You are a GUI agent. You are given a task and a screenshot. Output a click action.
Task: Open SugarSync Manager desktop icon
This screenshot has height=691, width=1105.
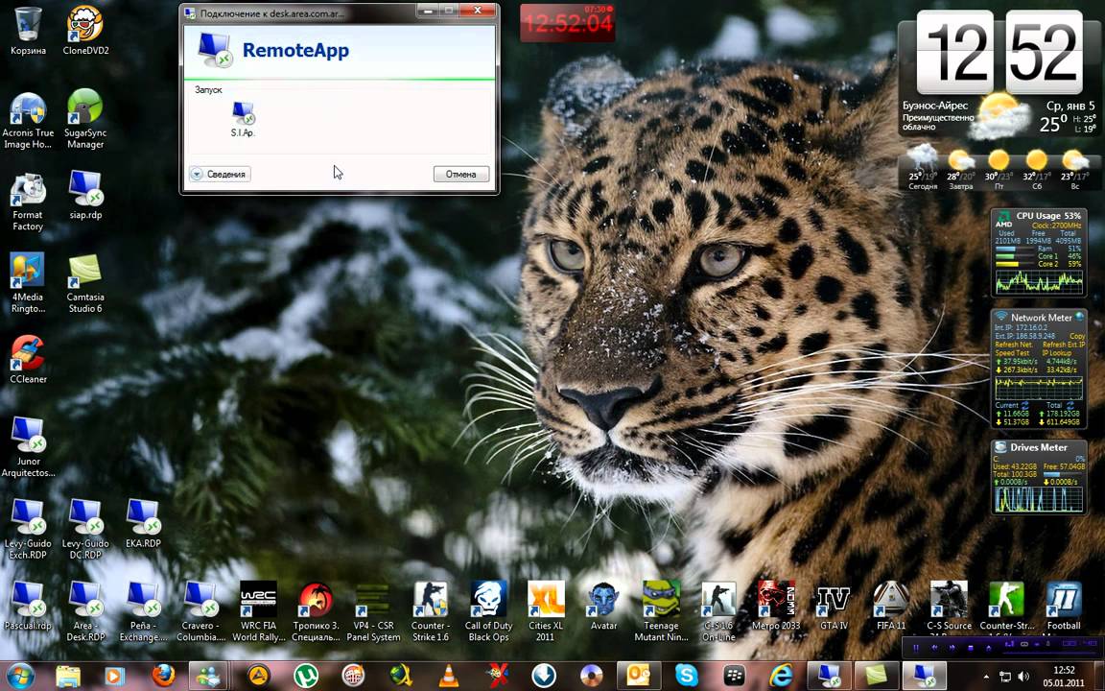point(85,118)
